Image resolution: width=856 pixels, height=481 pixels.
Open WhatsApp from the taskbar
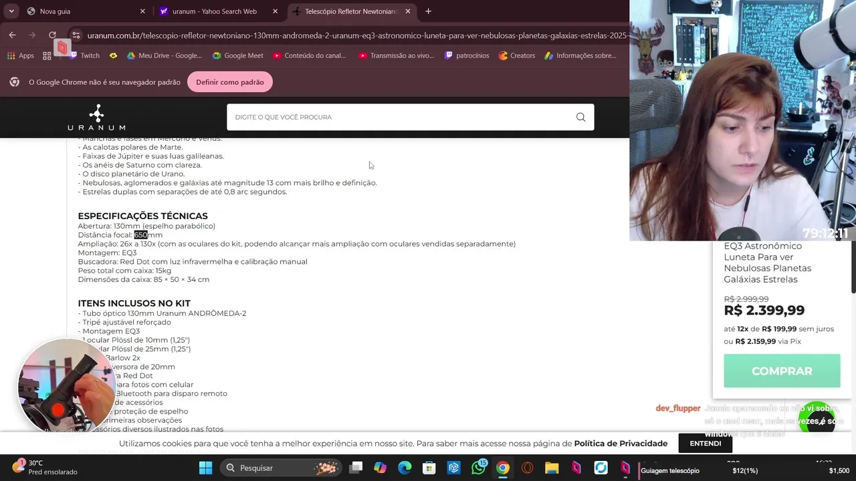click(x=478, y=468)
